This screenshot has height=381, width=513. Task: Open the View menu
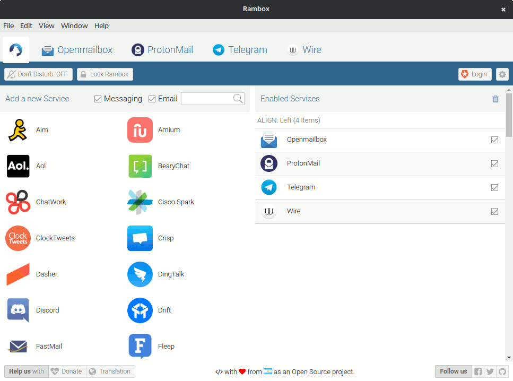pyautogui.click(x=47, y=25)
